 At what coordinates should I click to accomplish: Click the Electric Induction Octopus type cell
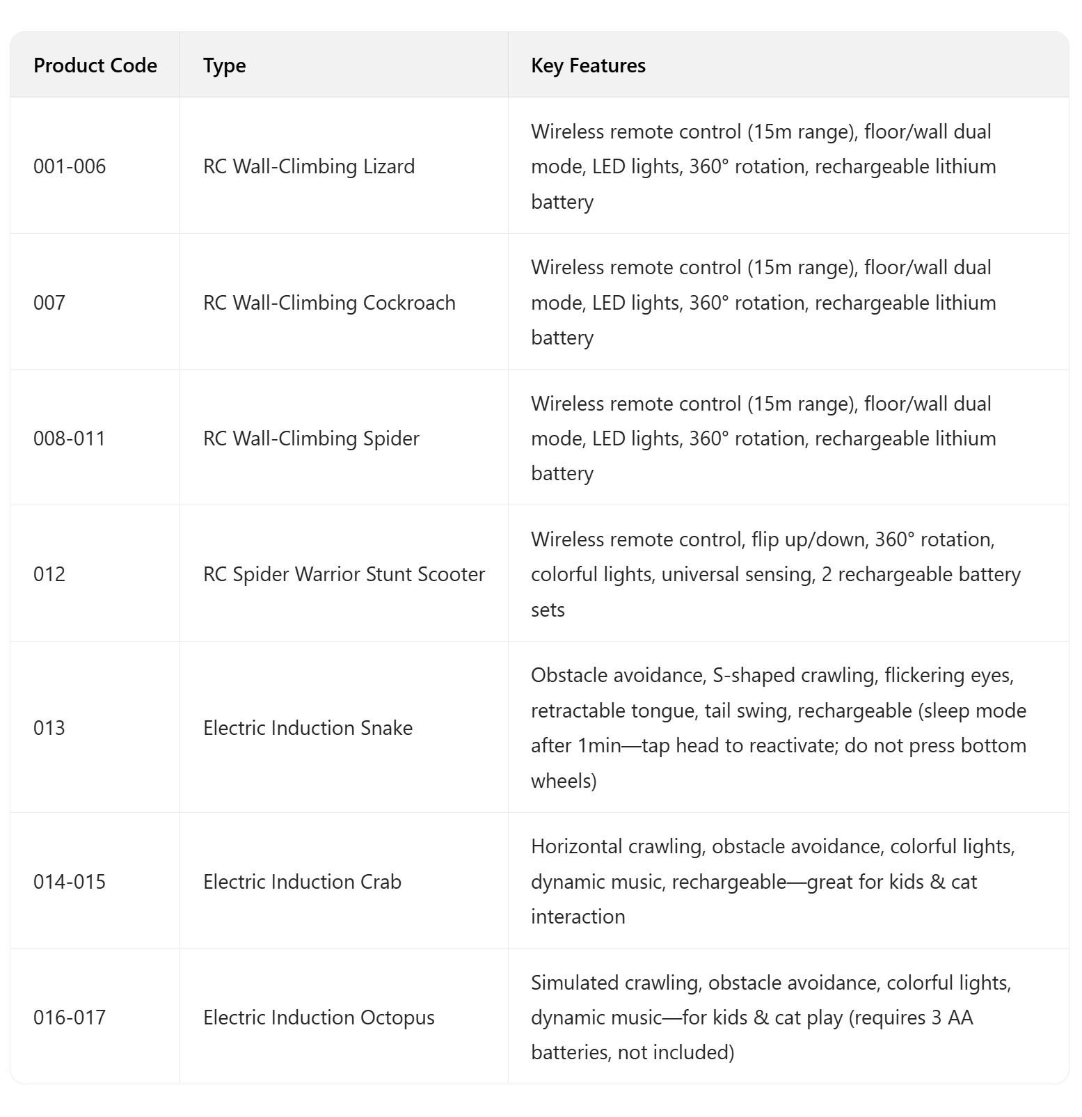click(x=319, y=1017)
